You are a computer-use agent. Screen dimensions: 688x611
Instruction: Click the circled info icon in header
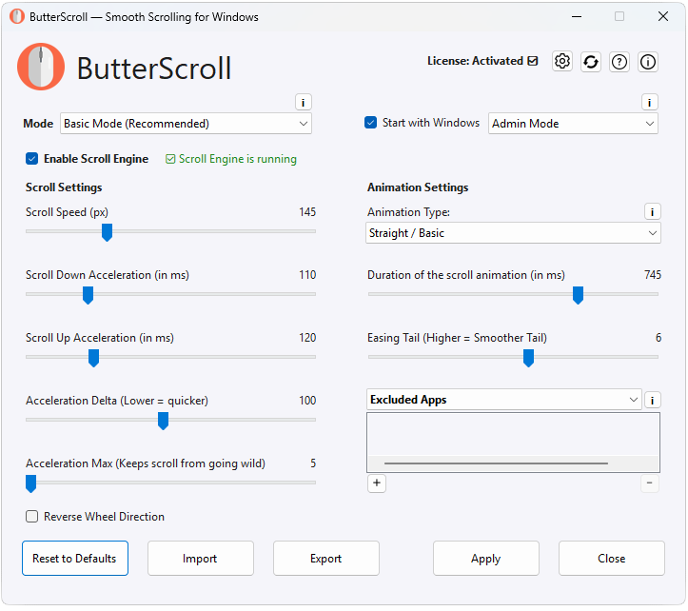pos(648,62)
